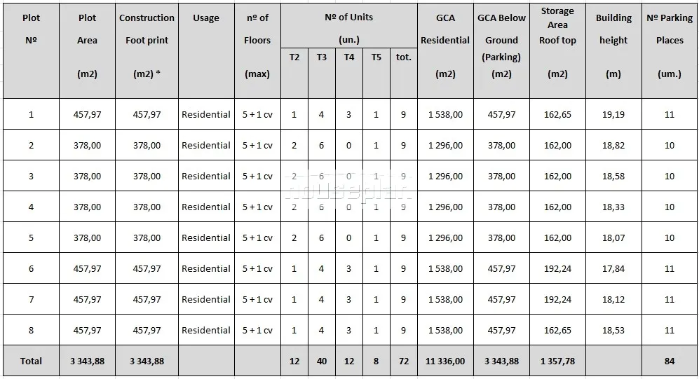Select the 'Total' row label cell
699x379 pixels.
click(31, 361)
